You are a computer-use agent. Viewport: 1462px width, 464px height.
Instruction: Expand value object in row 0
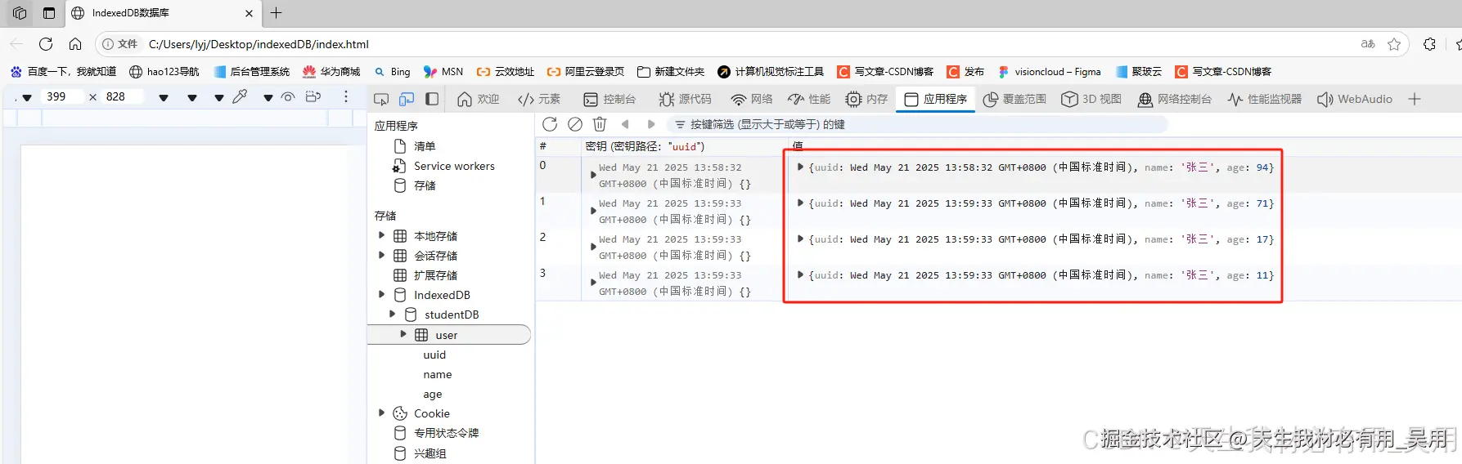click(800, 167)
